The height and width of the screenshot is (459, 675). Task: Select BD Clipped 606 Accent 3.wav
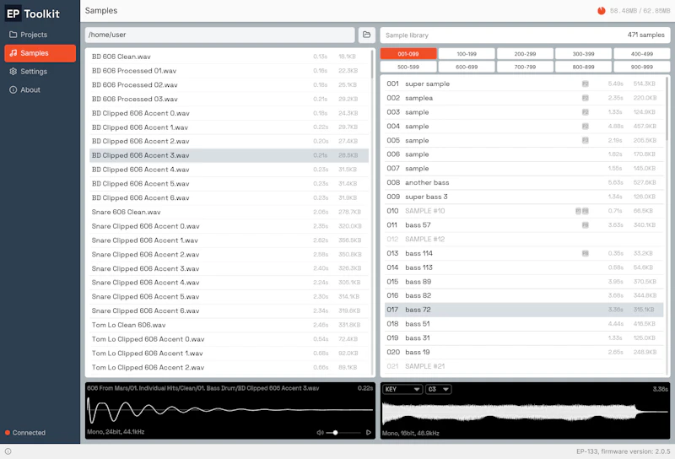pyautogui.click(x=229, y=155)
